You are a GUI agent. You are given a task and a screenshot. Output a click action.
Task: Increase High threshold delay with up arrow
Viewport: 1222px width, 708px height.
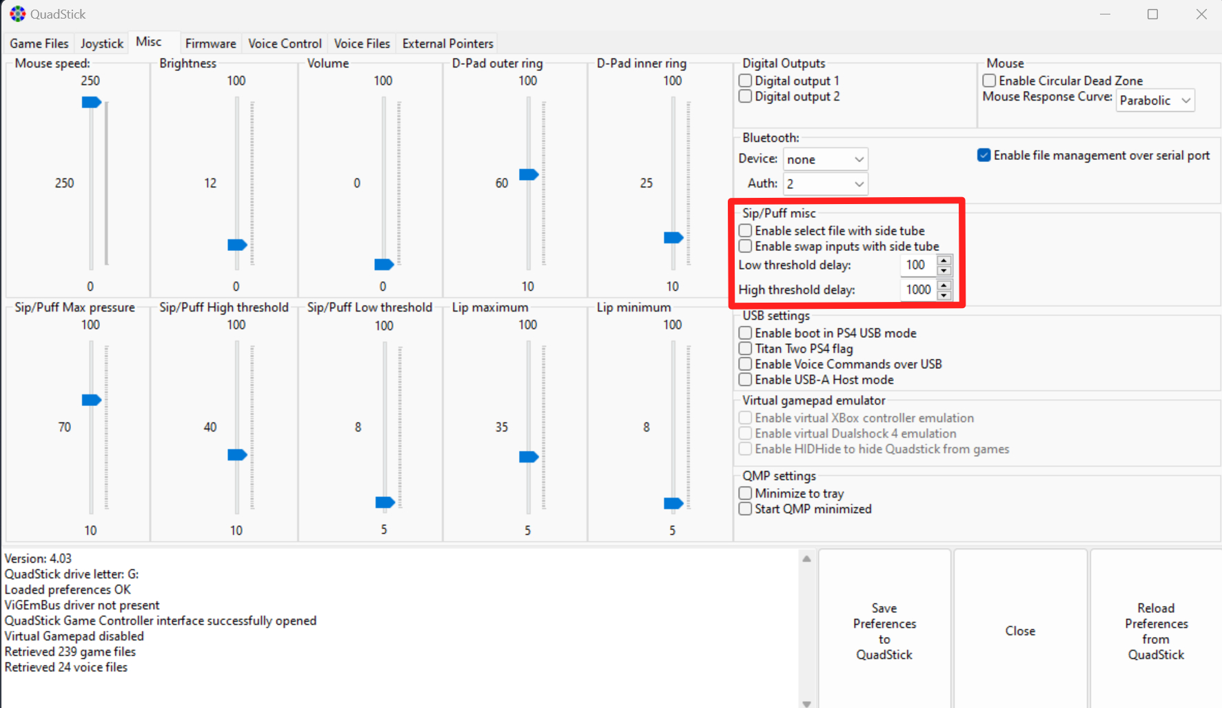[x=944, y=285]
